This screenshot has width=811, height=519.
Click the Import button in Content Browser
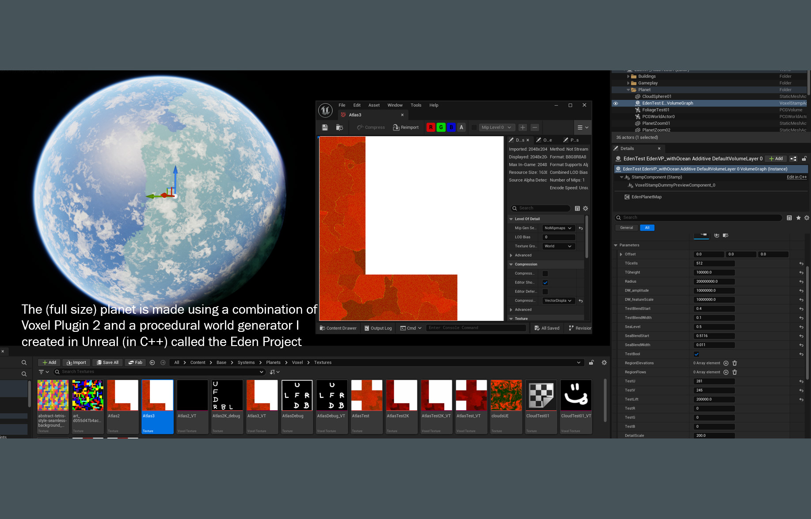76,362
